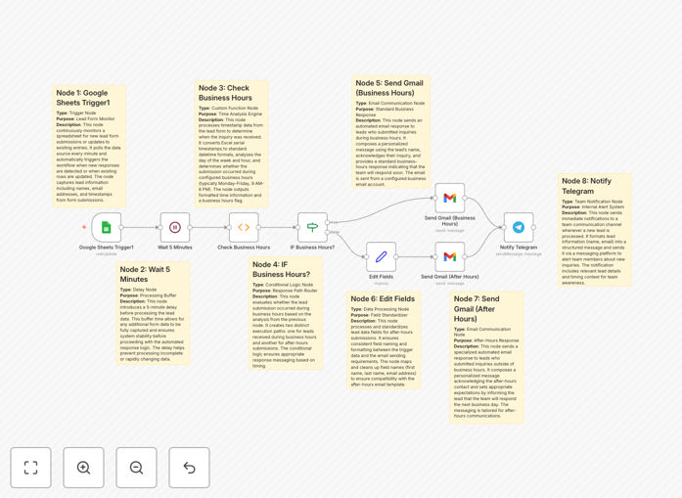
Task: Zoom out of the canvas
Action: 136,468
